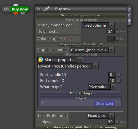
Task: Collapse the Money management section header
Action: click(x=81, y=20)
